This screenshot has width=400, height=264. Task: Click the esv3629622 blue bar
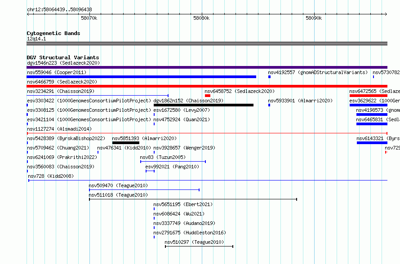369,105
